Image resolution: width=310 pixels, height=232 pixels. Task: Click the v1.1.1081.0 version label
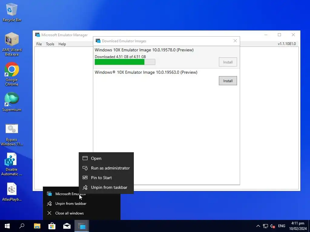[x=287, y=44]
